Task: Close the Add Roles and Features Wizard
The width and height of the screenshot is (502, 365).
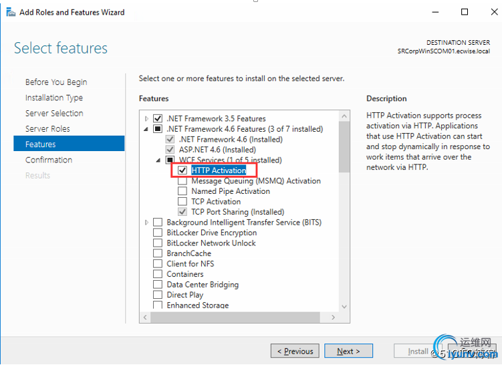Action: [x=494, y=12]
